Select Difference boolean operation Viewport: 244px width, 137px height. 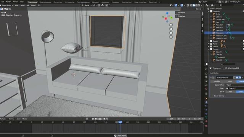click(x=240, y=81)
